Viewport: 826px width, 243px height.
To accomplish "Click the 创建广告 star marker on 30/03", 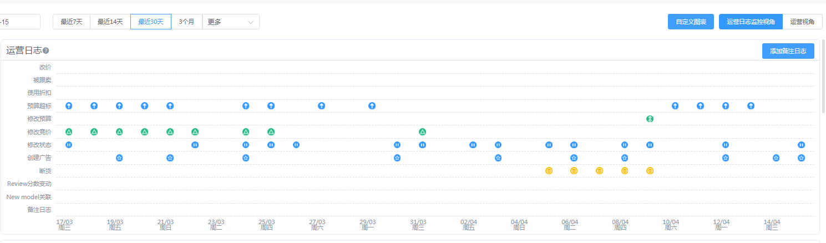I will coord(397,158).
